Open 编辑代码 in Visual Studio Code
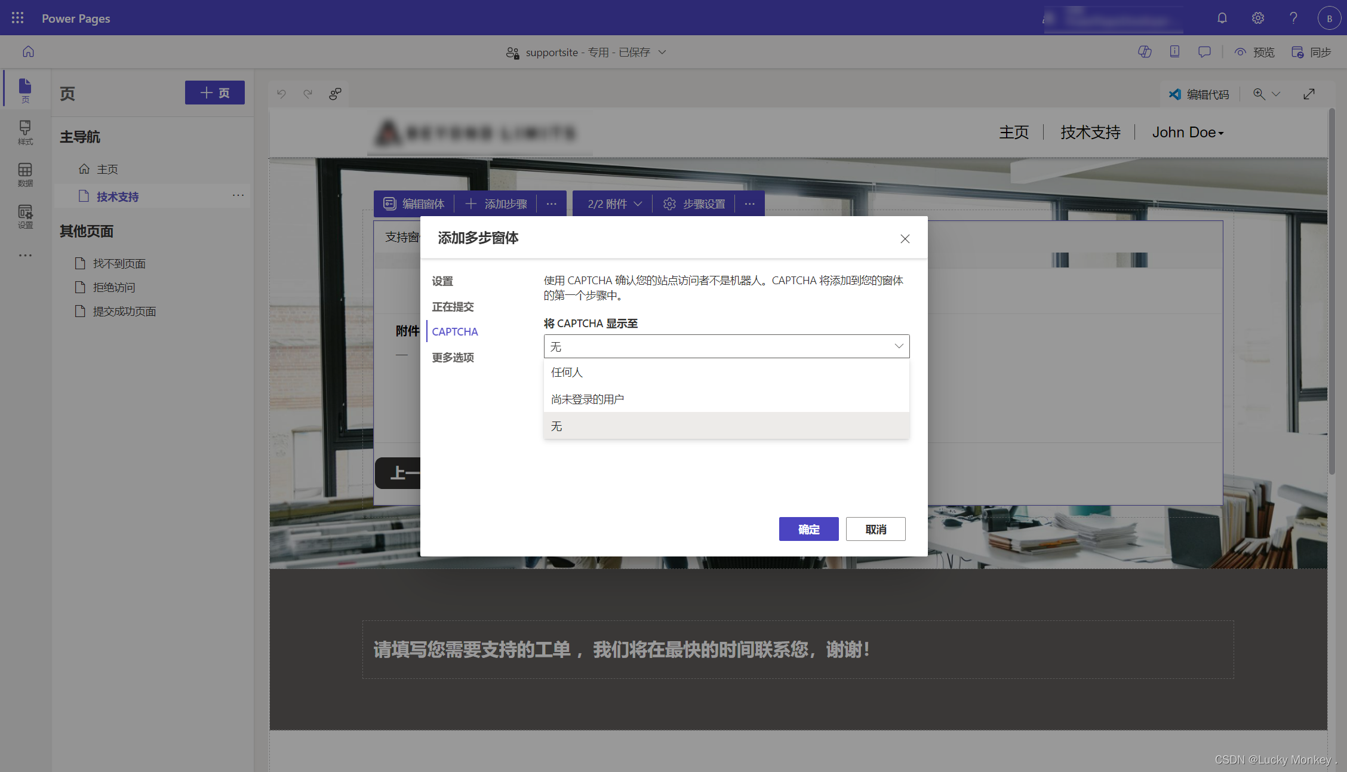This screenshot has width=1347, height=772. (1198, 94)
